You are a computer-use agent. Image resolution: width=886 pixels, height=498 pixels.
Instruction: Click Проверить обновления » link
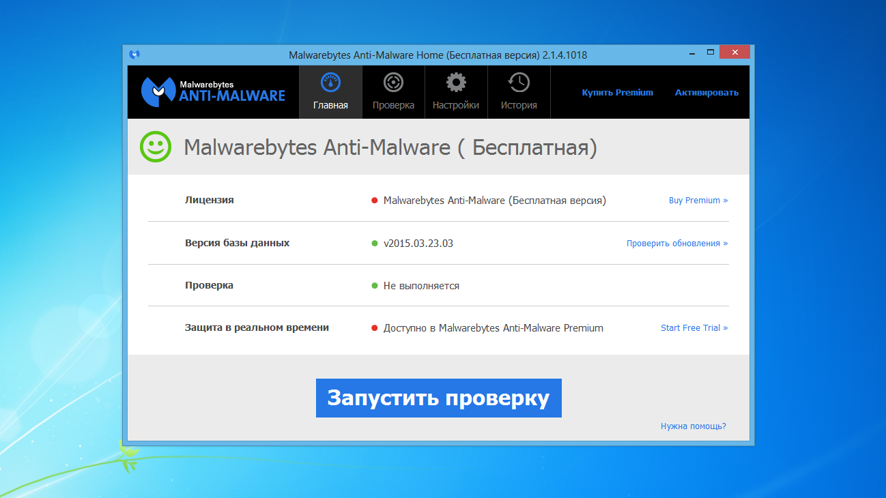coord(677,244)
